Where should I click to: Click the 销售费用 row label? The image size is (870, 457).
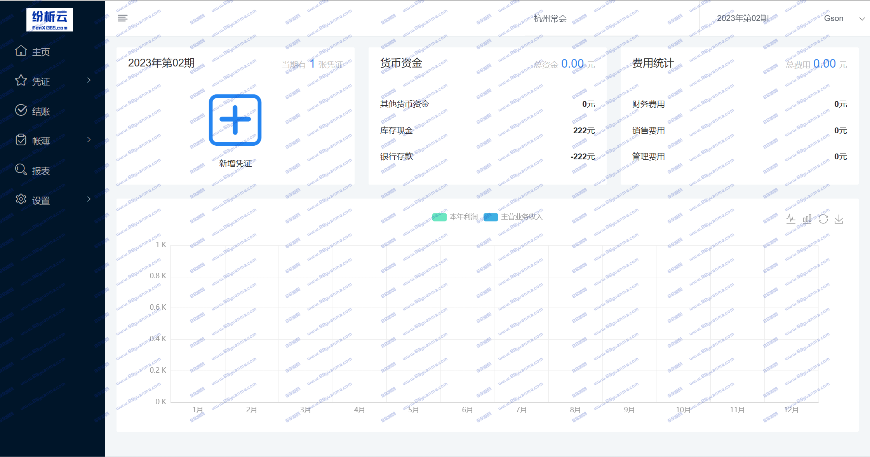coord(649,131)
